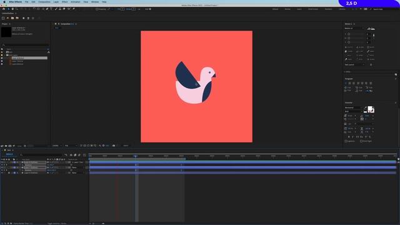Open the viewer resolution Full dropdown
The image size is (400, 225).
point(71,146)
